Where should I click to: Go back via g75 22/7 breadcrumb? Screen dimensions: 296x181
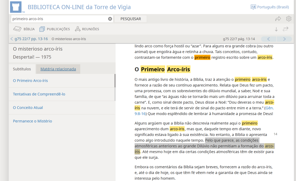[29, 39]
